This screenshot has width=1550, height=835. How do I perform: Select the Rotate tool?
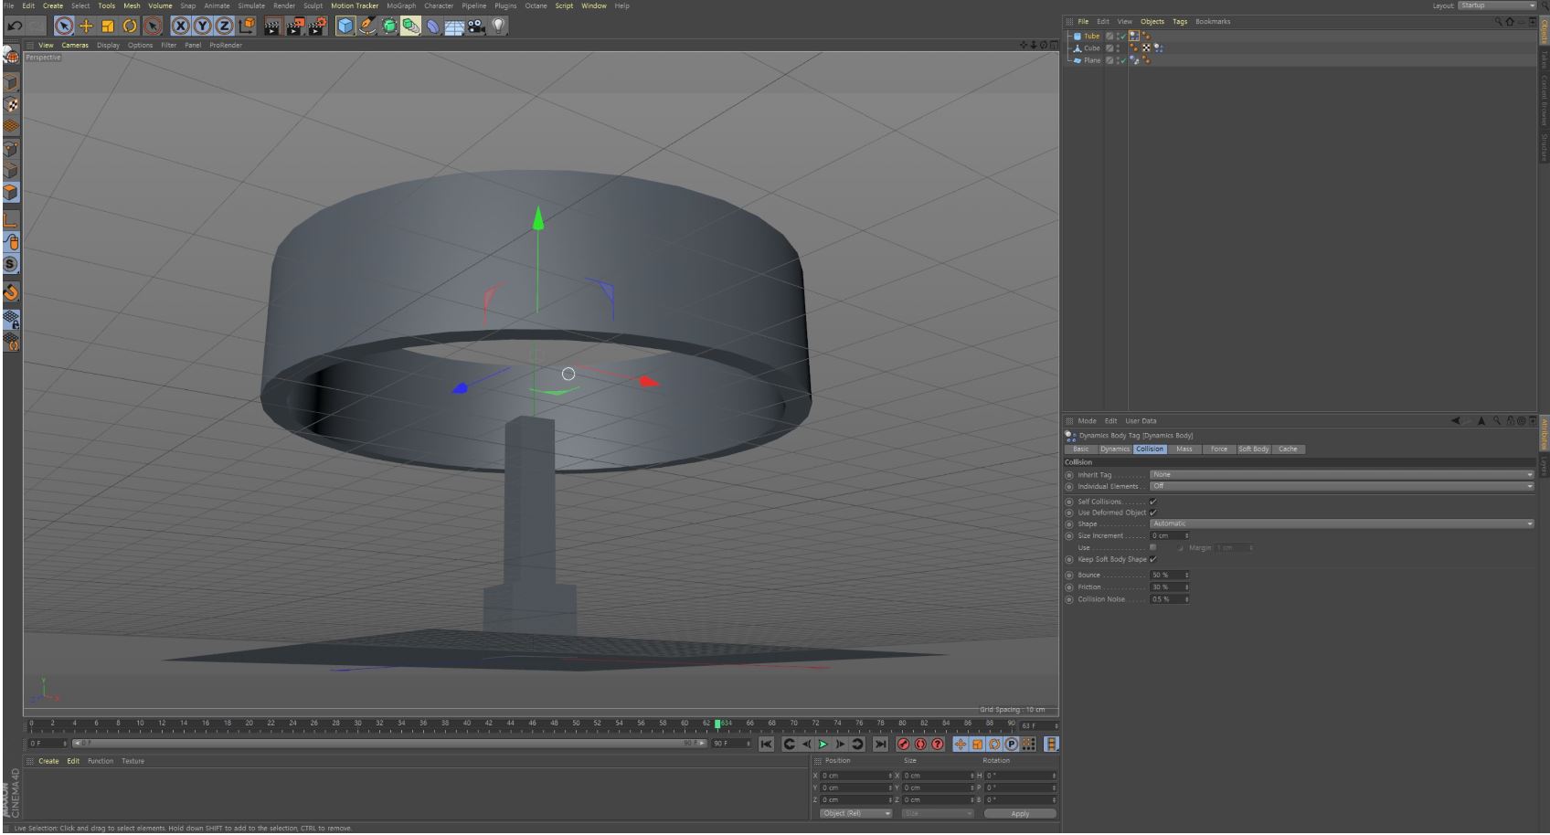coord(130,26)
